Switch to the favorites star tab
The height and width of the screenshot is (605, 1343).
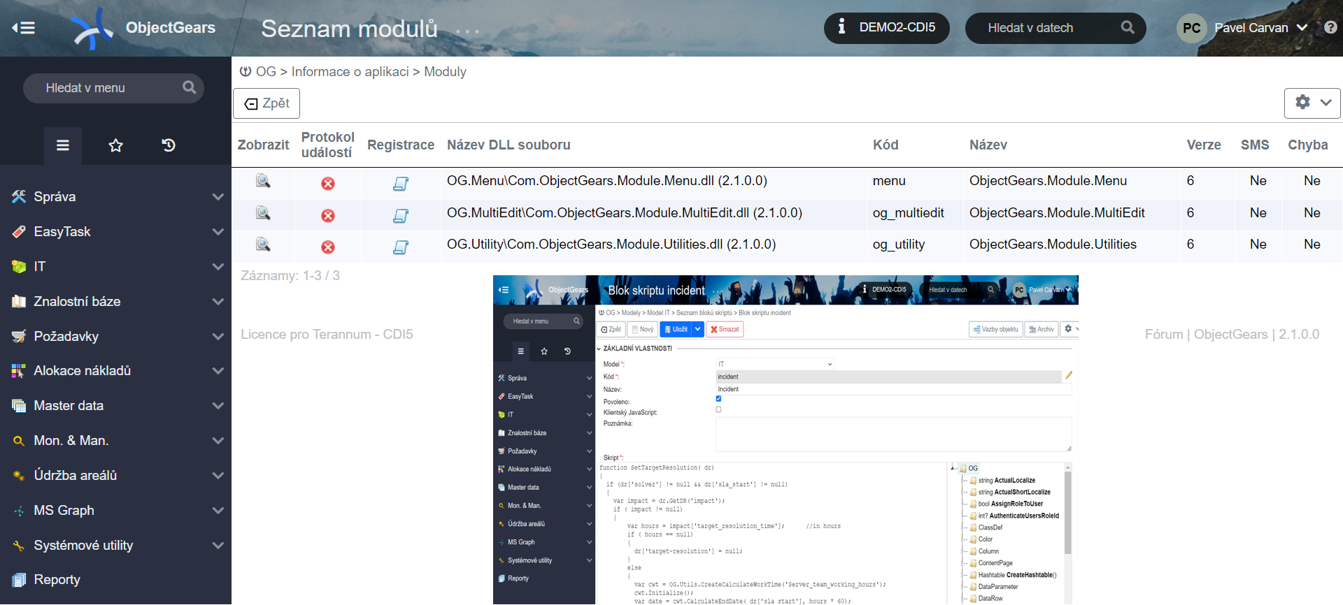pos(116,145)
